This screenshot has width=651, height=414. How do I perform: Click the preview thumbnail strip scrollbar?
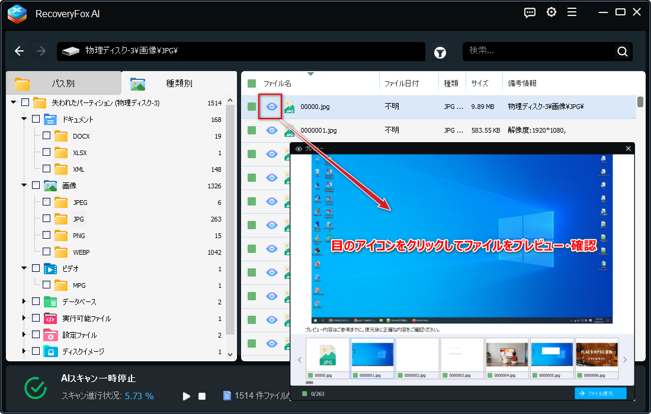(x=310, y=383)
